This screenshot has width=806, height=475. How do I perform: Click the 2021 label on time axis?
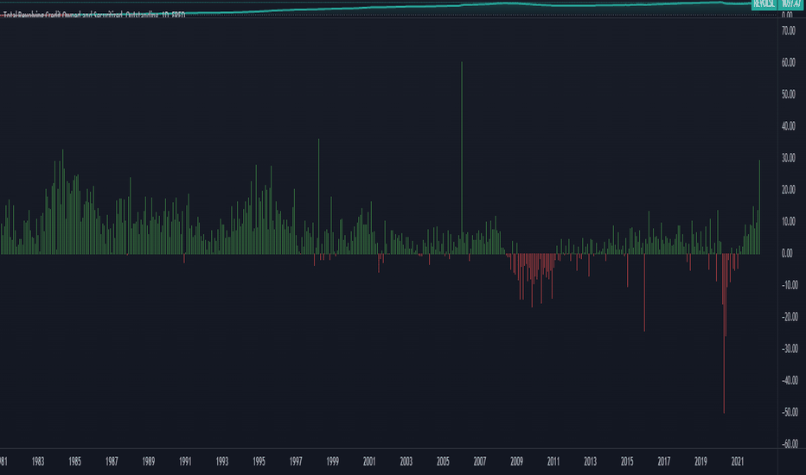[738, 461]
